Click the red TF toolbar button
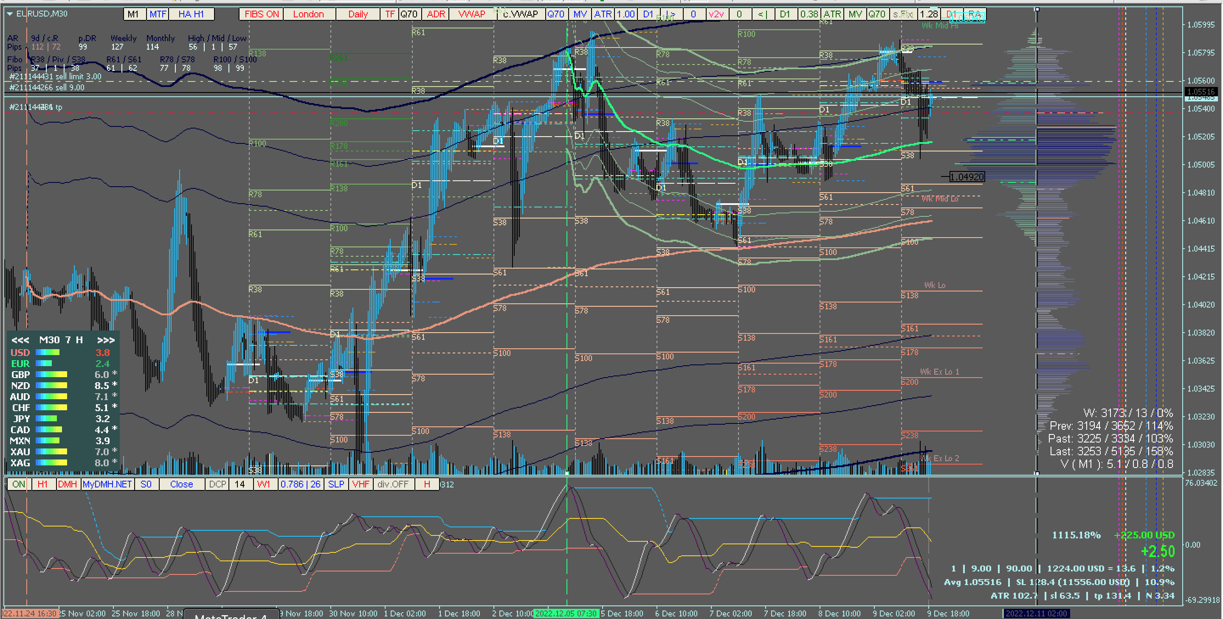Screen dimensions: 1223x619 click(389, 14)
